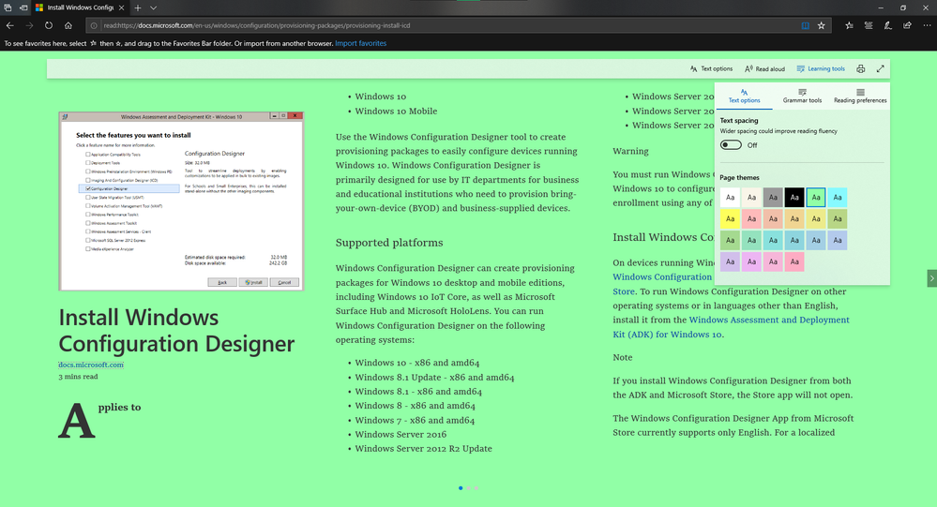Choose the periwinkle blue theme in third row
The width and height of the screenshot is (937, 507).
pyautogui.click(x=838, y=240)
